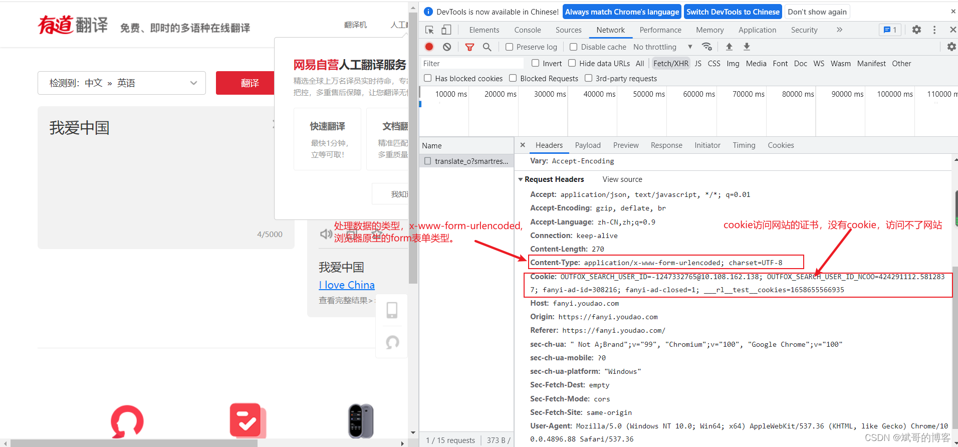Open the red checkmark app icon at bottom
This screenshot has width=958, height=447.
[x=248, y=420]
